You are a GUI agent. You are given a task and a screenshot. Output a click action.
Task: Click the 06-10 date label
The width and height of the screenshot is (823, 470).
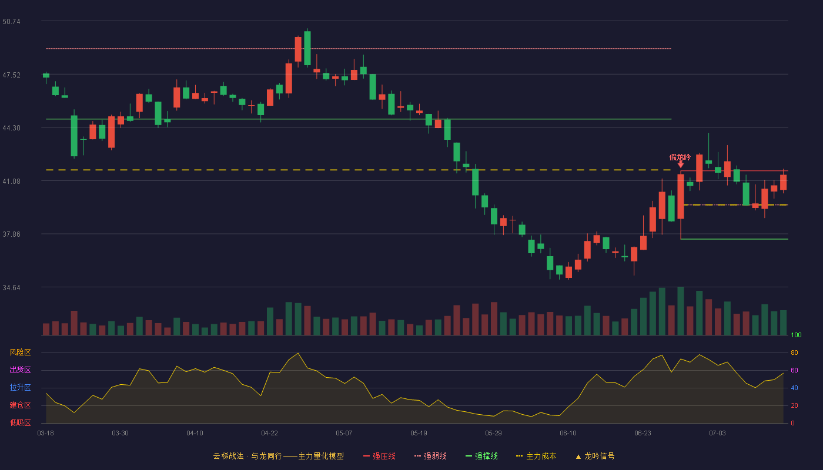coord(568,433)
